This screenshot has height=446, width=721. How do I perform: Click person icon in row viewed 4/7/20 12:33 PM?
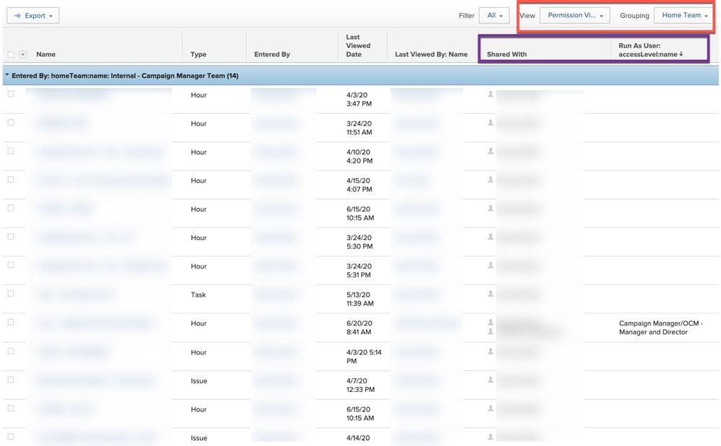pos(491,379)
